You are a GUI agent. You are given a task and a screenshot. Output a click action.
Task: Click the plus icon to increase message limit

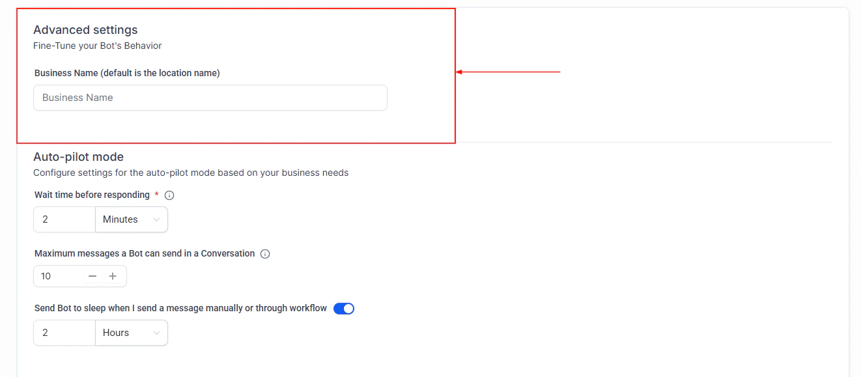[x=113, y=276]
